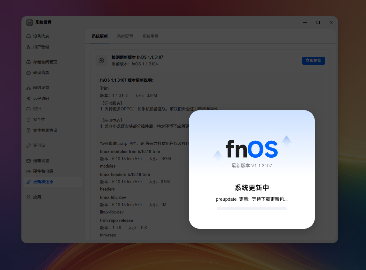
Task: Click the 安全性 shield icon
Action: (x=28, y=119)
